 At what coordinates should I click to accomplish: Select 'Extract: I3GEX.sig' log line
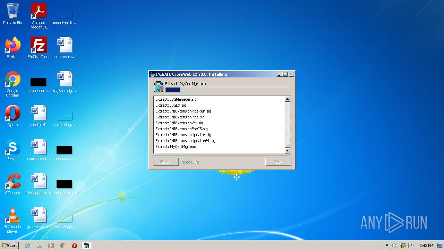[x=171, y=105]
